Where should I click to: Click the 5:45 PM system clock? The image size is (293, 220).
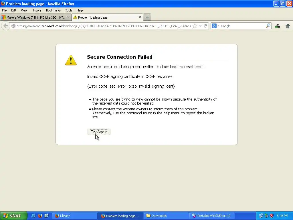(282, 216)
